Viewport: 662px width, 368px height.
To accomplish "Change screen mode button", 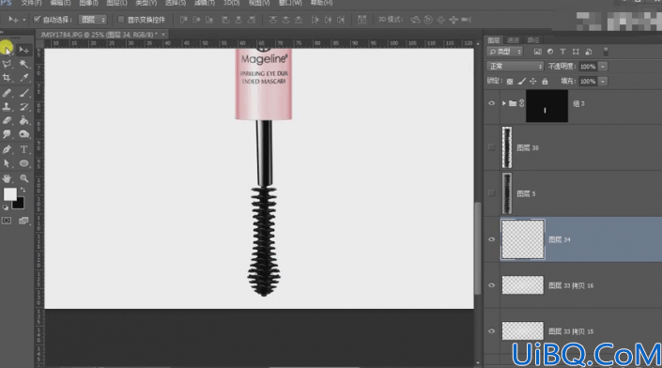I will point(23,221).
